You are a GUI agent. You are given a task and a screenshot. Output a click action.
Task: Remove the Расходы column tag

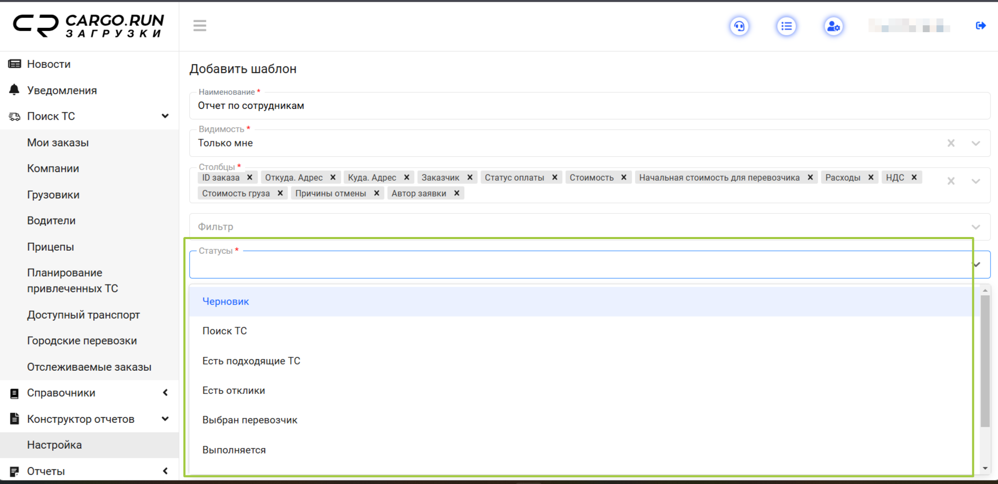[871, 177]
